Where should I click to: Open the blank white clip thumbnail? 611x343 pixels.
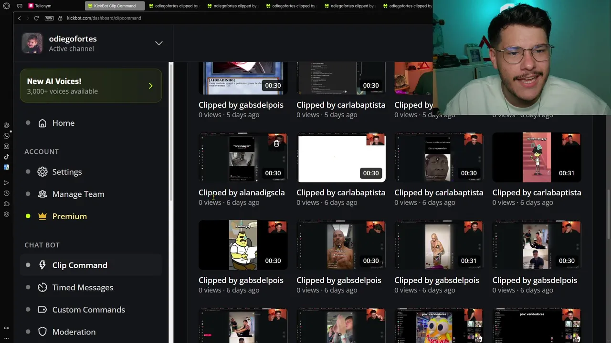pyautogui.click(x=341, y=158)
